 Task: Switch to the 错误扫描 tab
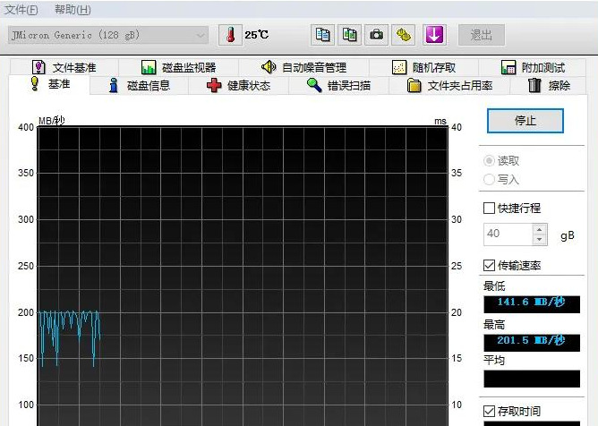point(337,86)
